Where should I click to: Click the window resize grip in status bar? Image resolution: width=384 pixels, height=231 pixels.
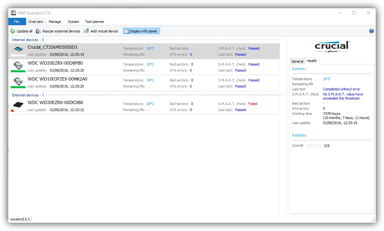point(373,220)
